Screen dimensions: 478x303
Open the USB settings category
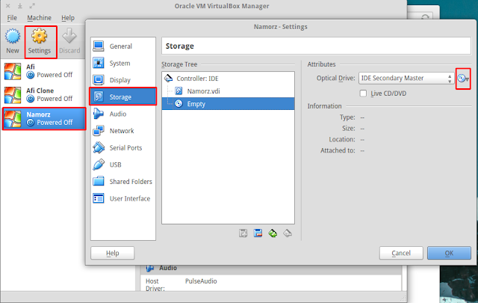click(x=122, y=165)
